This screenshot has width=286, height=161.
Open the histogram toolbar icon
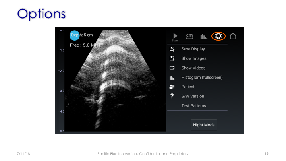click(204, 37)
